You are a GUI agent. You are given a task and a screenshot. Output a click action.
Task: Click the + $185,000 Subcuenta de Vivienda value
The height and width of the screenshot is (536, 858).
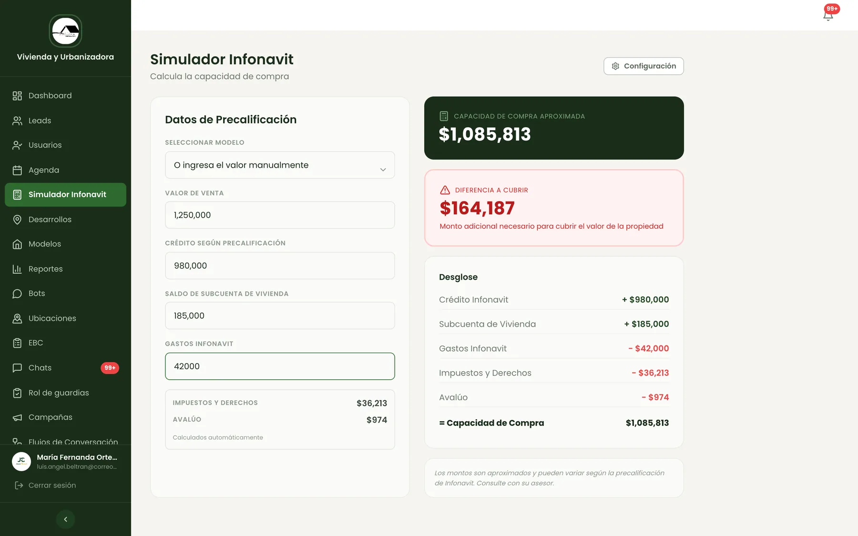tap(646, 324)
